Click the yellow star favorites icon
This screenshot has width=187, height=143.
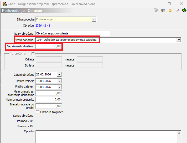[x=170, y=11]
